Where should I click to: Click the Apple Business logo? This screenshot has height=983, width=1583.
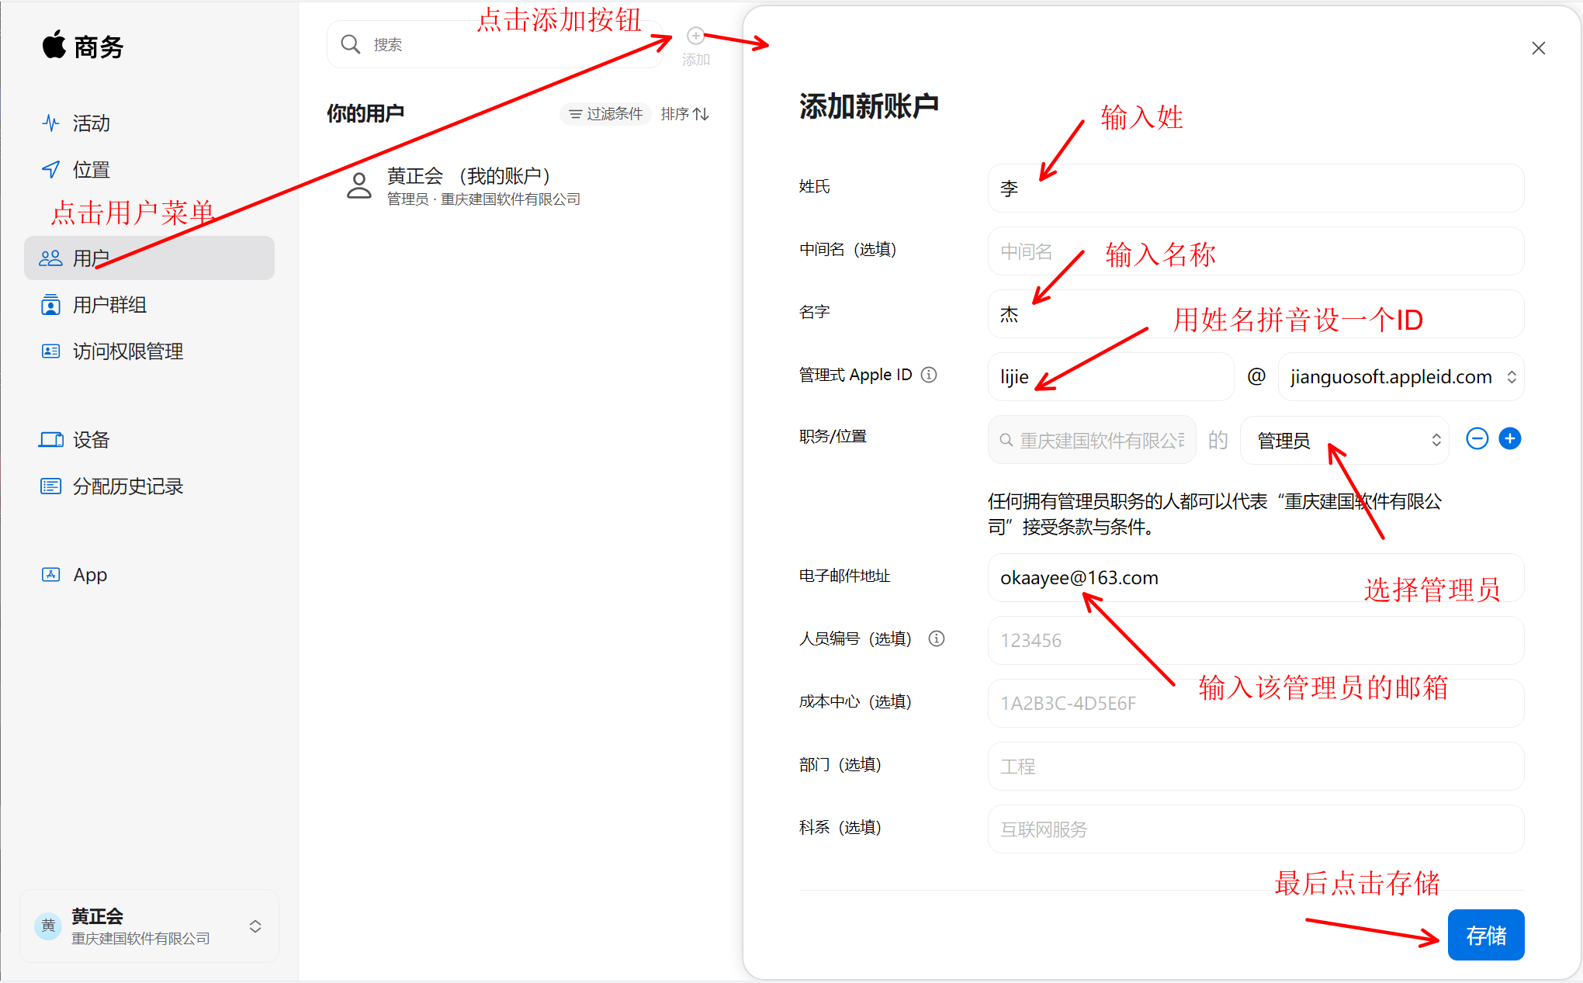[x=82, y=47]
